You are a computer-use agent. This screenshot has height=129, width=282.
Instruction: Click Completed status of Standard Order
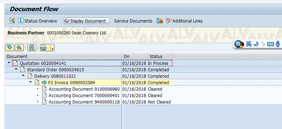158,70
